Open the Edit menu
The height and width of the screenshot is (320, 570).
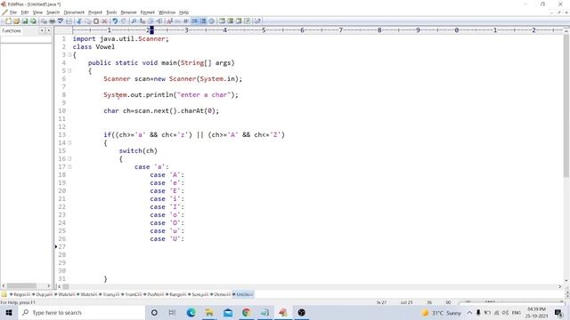click(25, 12)
